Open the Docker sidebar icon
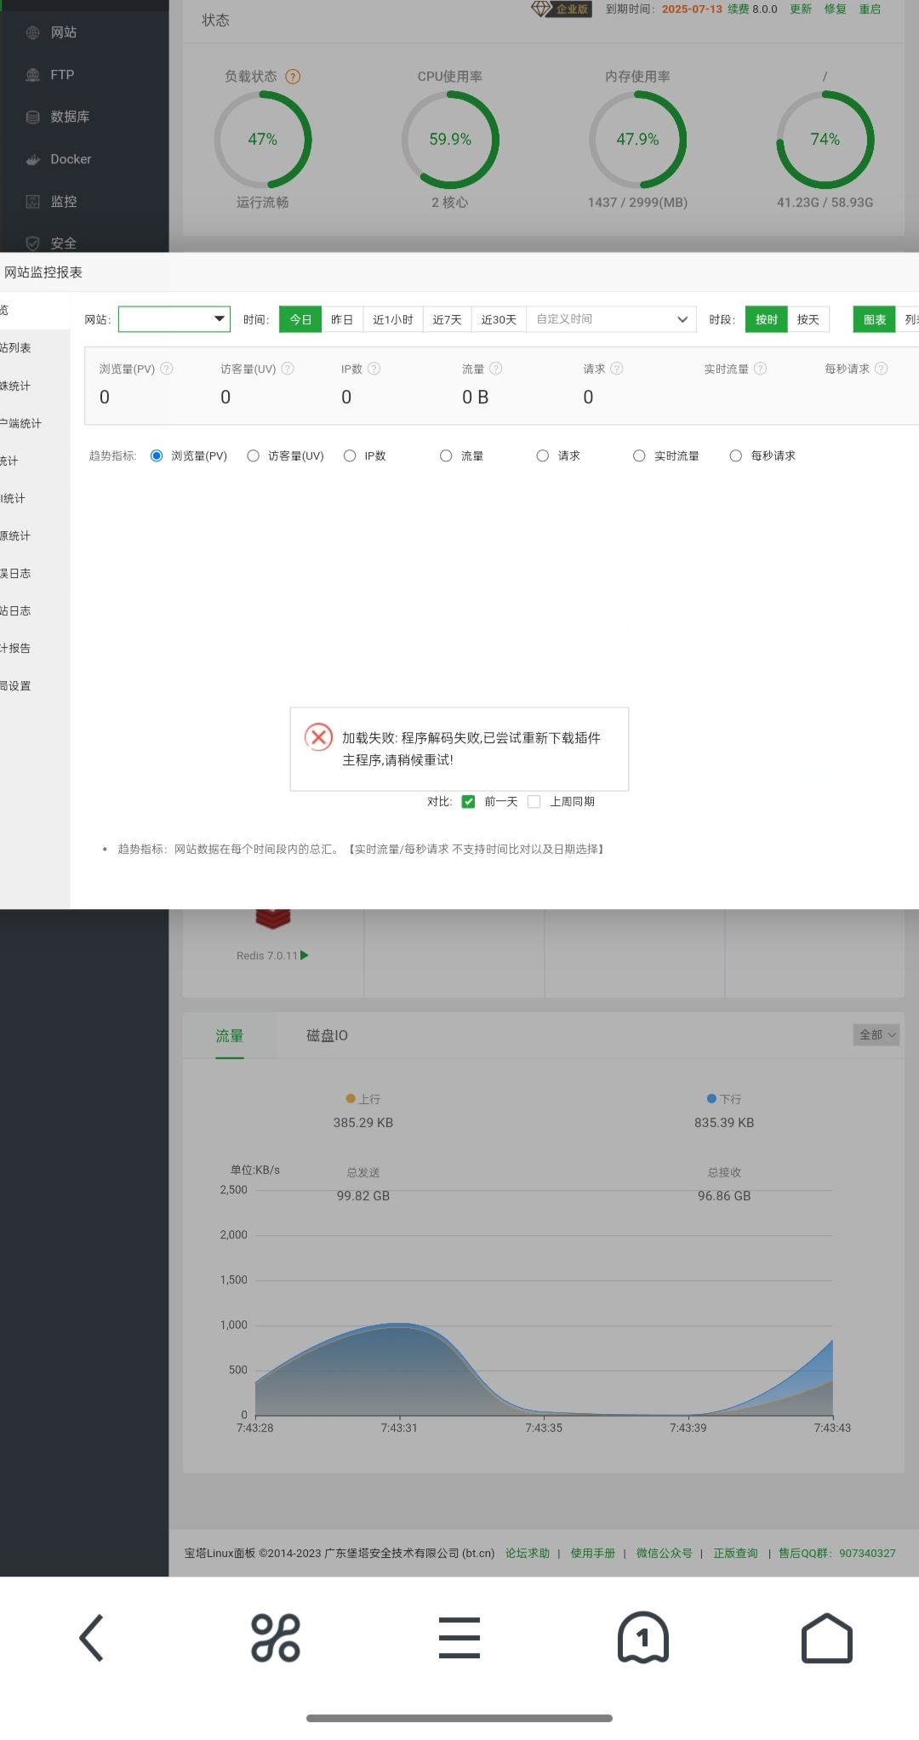The width and height of the screenshot is (919, 1740). (x=33, y=159)
